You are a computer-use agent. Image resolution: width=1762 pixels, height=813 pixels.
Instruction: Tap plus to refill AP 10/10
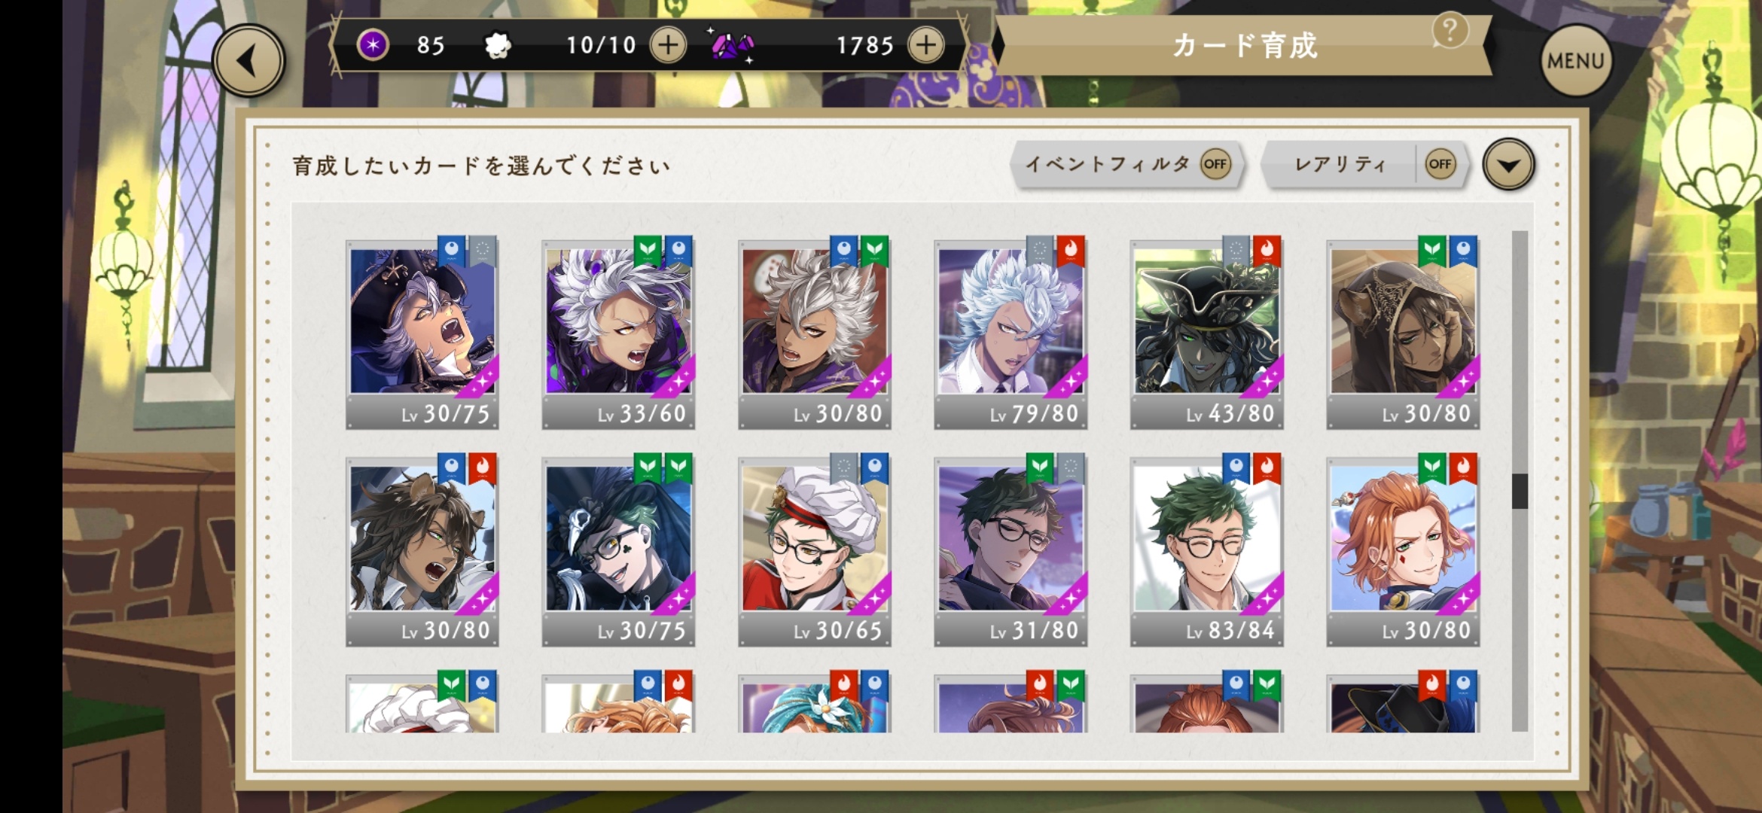coord(668,45)
